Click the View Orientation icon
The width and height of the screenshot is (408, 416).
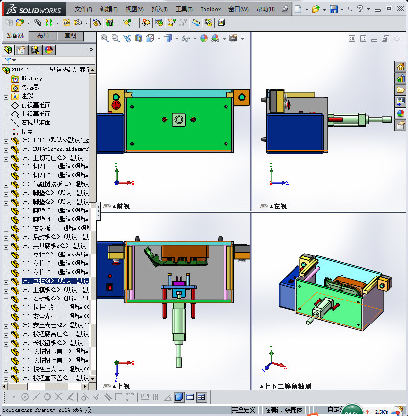pyautogui.click(x=150, y=39)
